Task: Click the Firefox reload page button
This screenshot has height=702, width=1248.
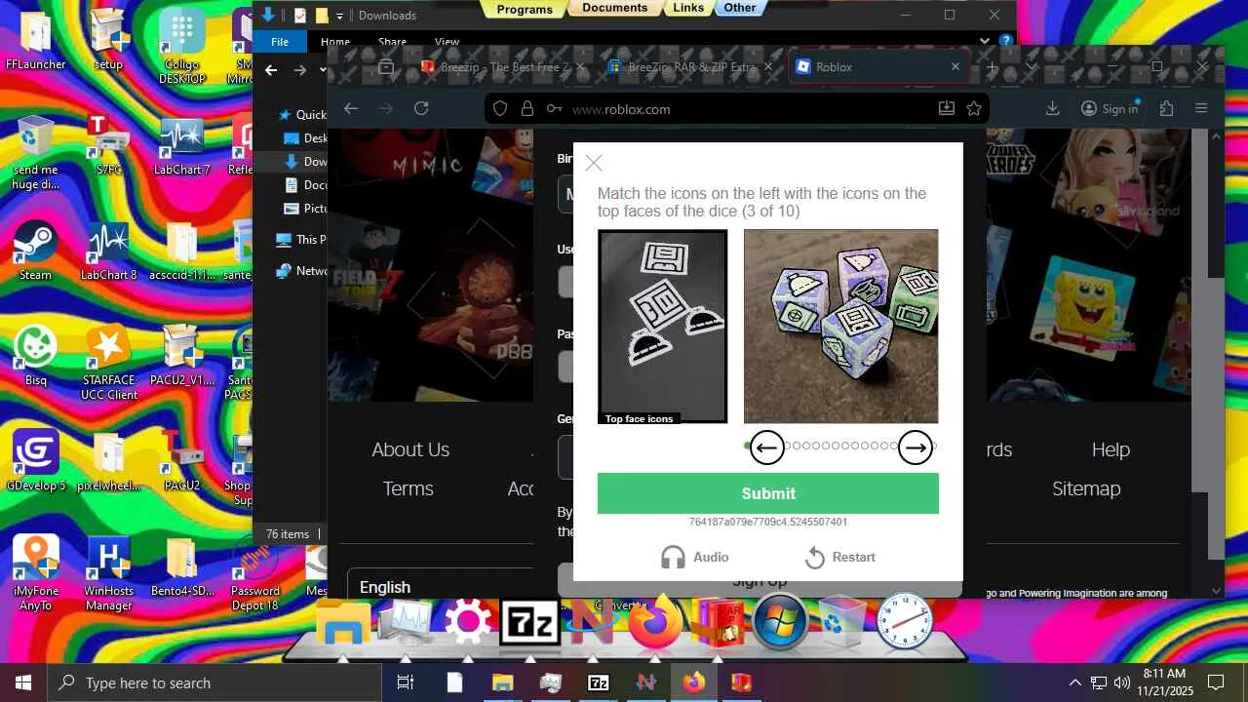Action: [421, 108]
